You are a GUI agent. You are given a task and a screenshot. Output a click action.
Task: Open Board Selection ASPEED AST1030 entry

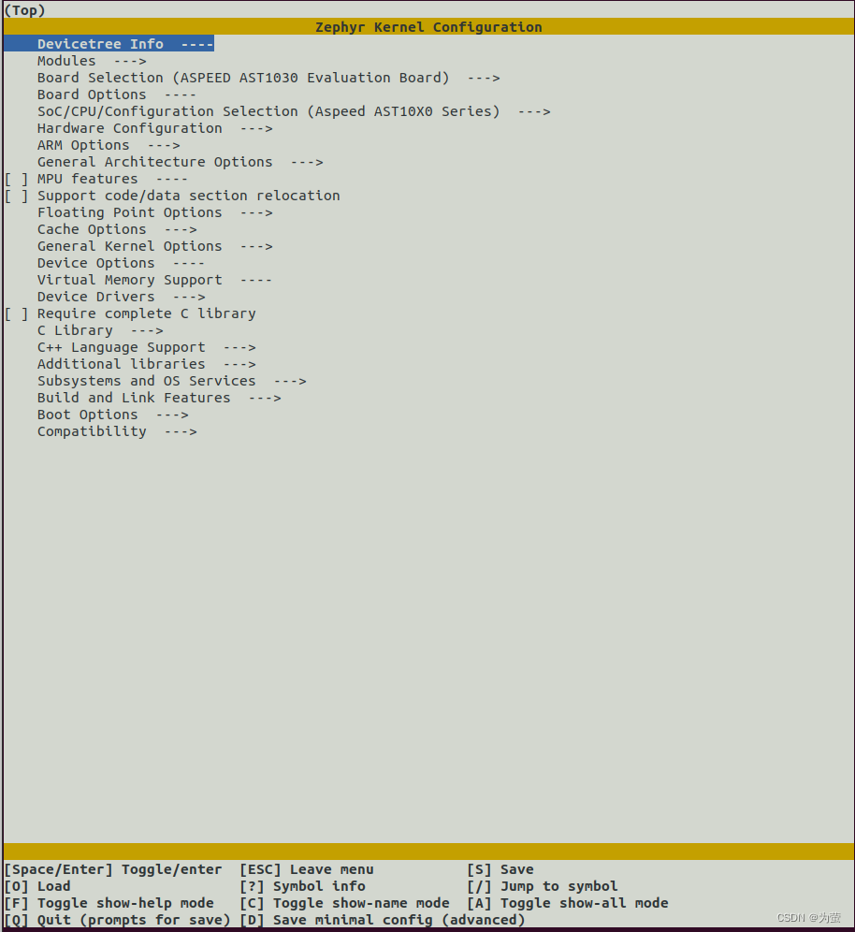tap(268, 78)
